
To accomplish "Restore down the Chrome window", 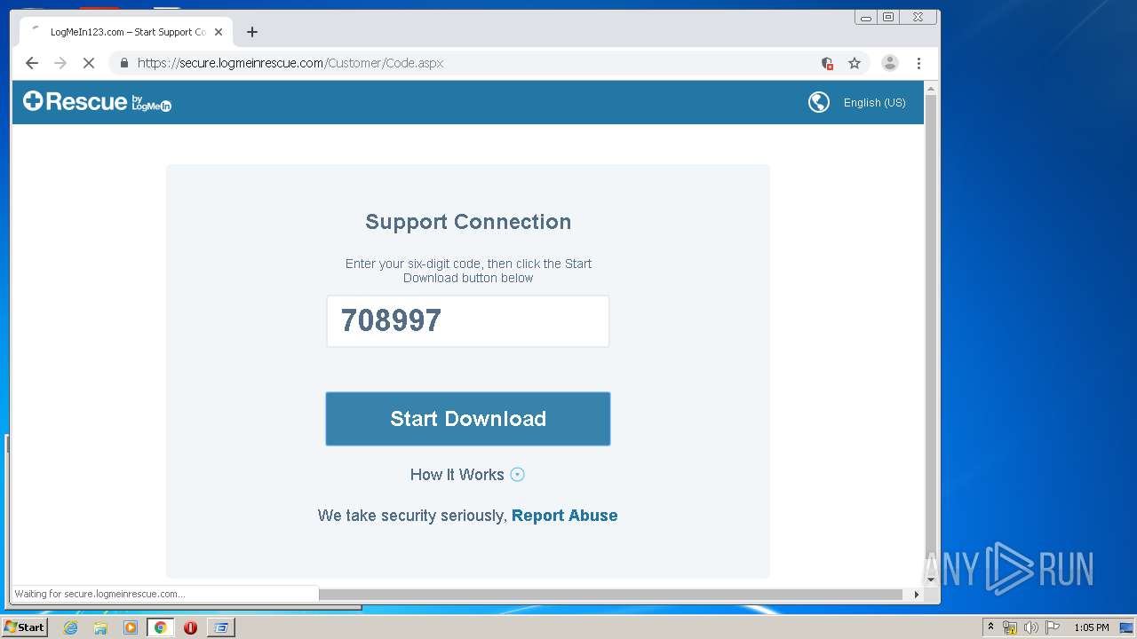I will (888, 17).
